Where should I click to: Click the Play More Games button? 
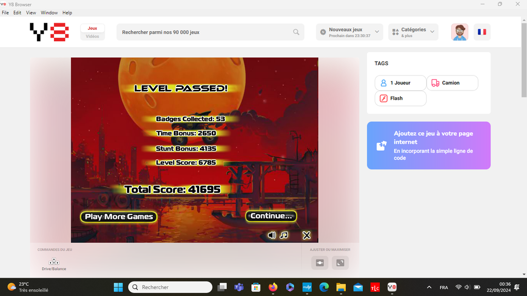119,217
